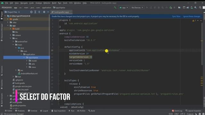Expand the model package
The image size is (205, 115).
[27, 61]
